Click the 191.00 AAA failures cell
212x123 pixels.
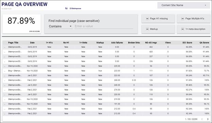pyautogui.click(x=117, y=104)
